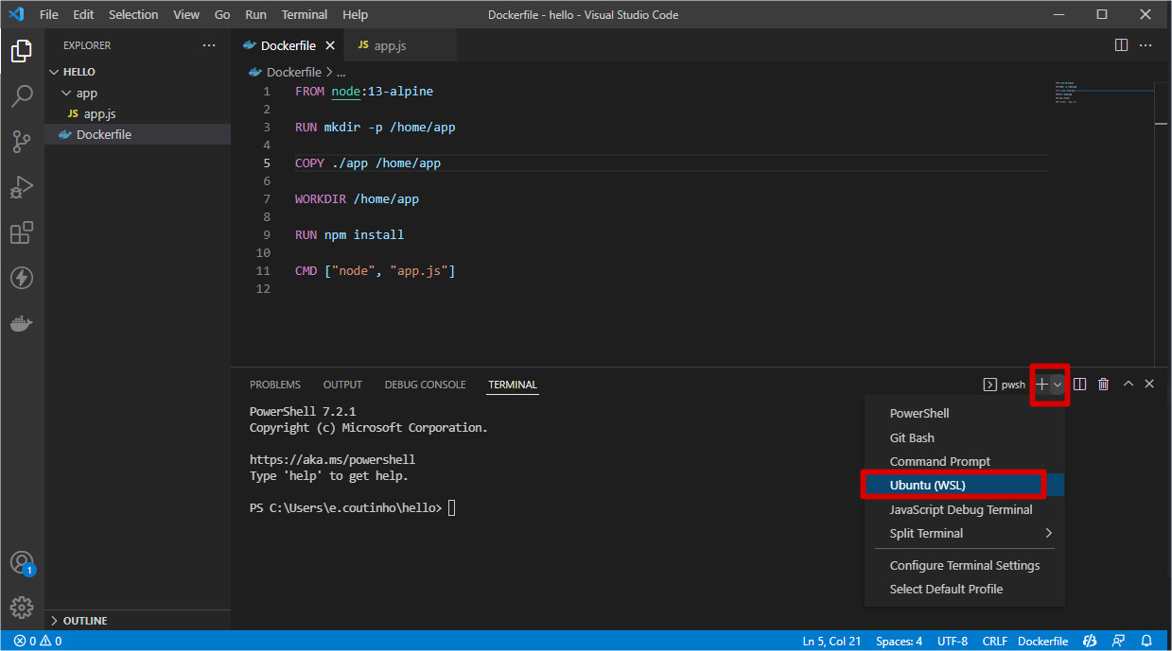This screenshot has width=1172, height=651.
Task: Open the View menu
Action: click(186, 15)
